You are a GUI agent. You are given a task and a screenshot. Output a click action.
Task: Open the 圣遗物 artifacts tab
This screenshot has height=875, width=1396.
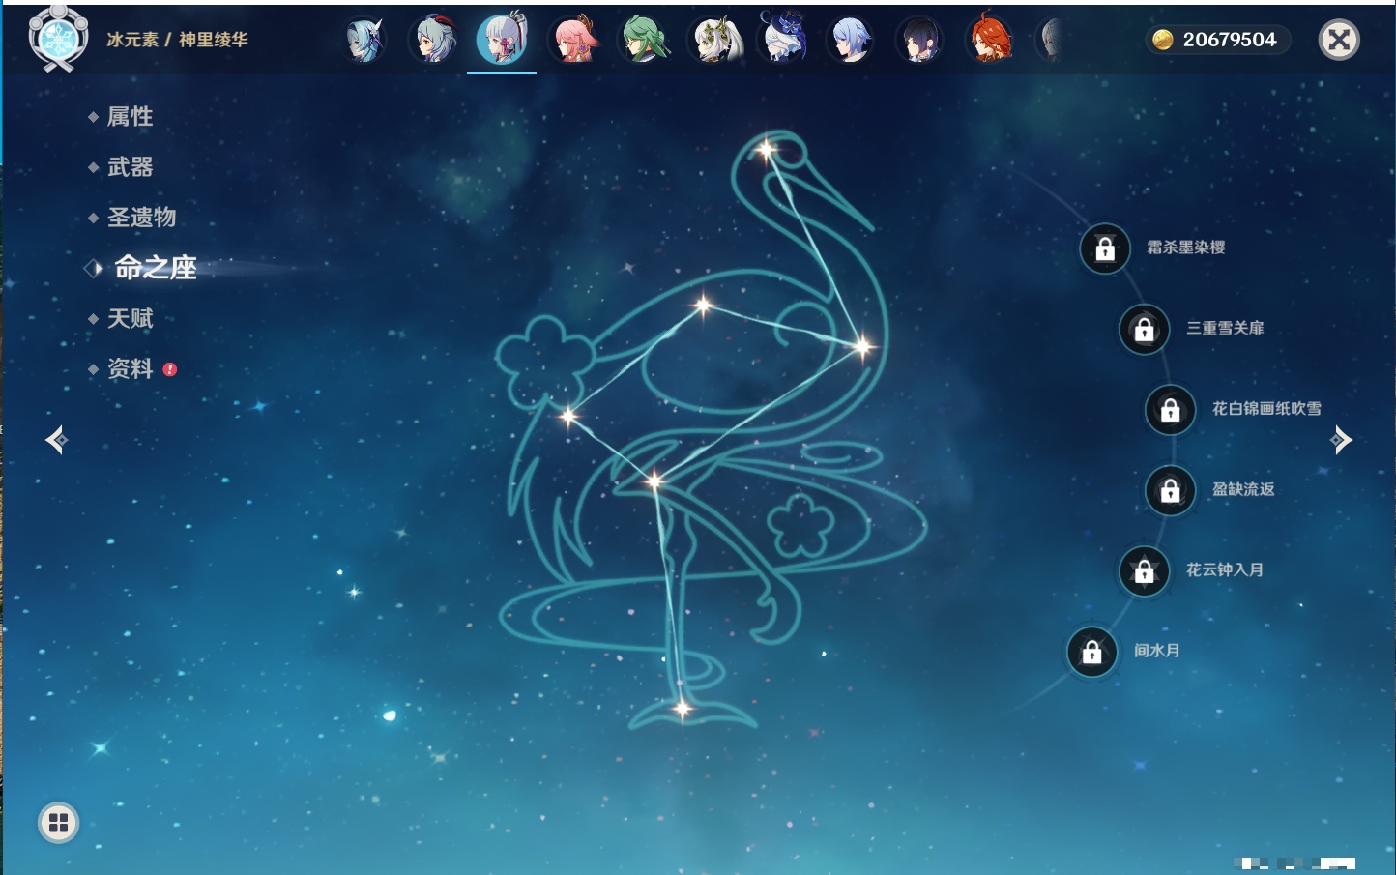141,218
